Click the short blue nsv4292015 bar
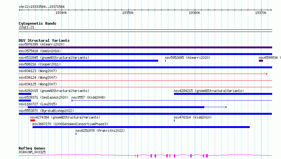 click(25, 94)
